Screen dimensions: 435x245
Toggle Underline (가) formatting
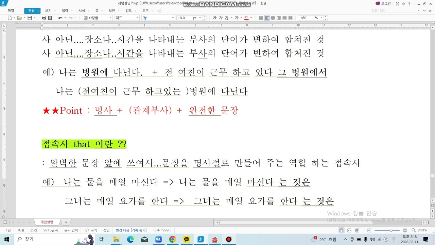pyautogui.click(x=227, y=18)
